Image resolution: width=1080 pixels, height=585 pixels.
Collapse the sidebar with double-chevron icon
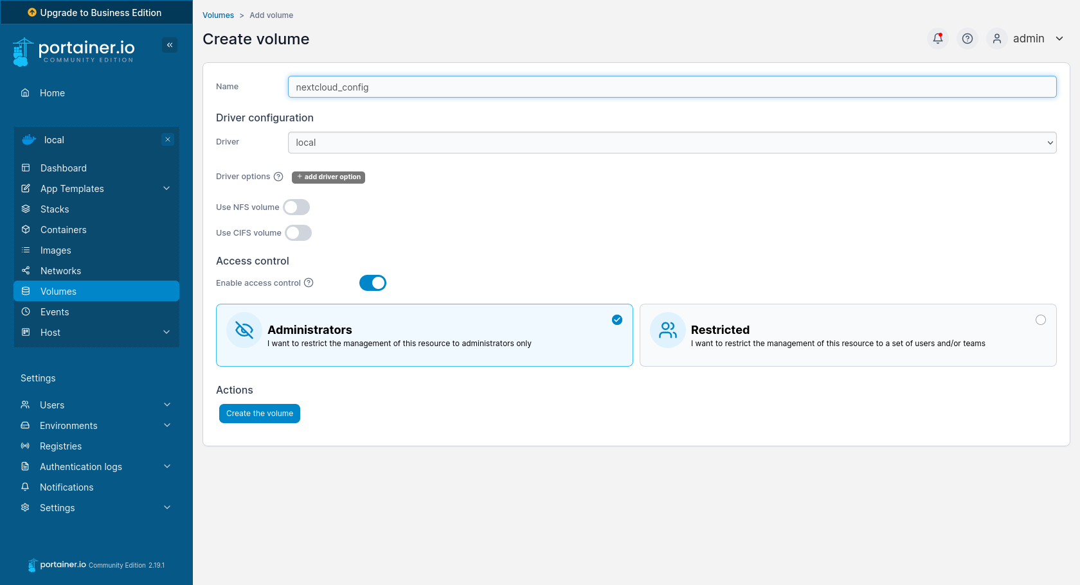(x=170, y=45)
